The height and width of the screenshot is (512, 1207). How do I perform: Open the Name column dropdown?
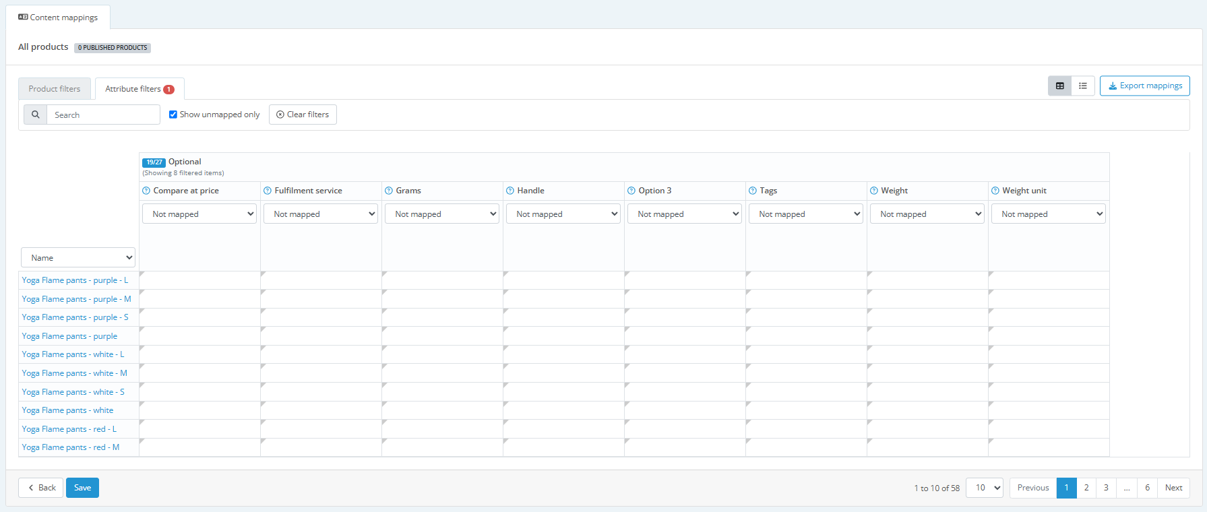78,257
